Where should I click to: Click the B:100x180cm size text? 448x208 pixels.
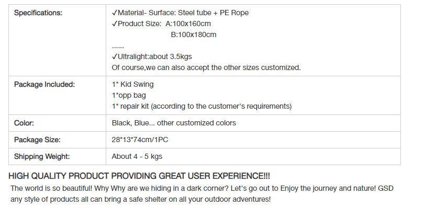194,35
